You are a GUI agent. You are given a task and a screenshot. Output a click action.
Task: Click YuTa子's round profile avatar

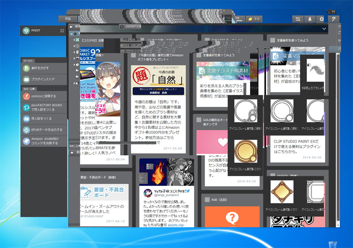pos(148,193)
